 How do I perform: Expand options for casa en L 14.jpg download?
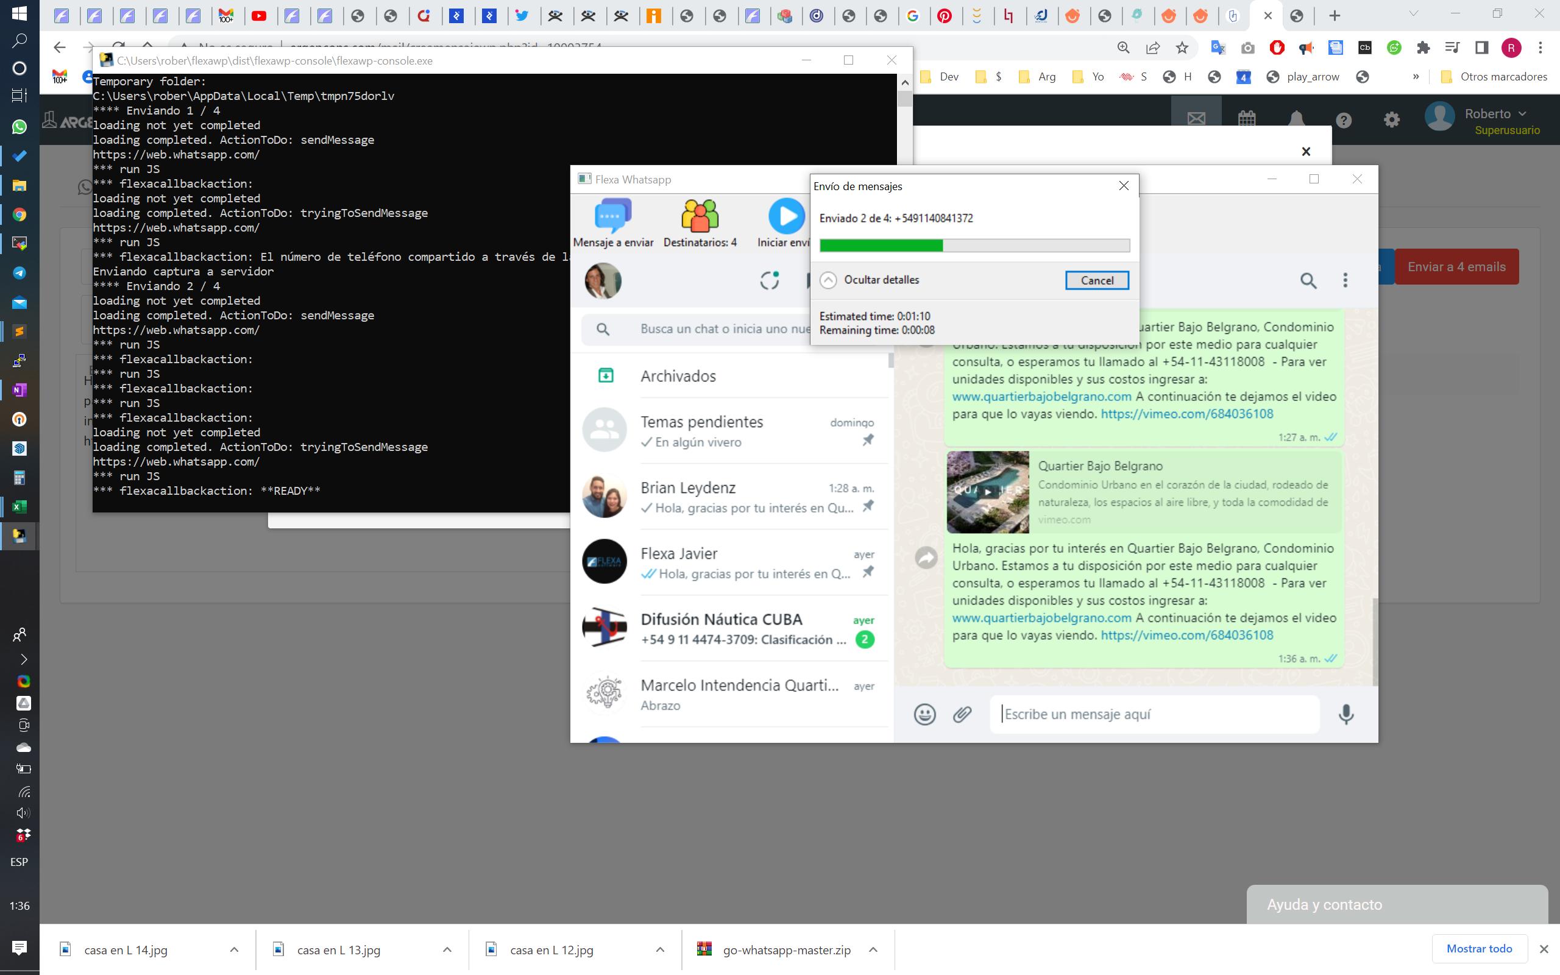tap(234, 949)
